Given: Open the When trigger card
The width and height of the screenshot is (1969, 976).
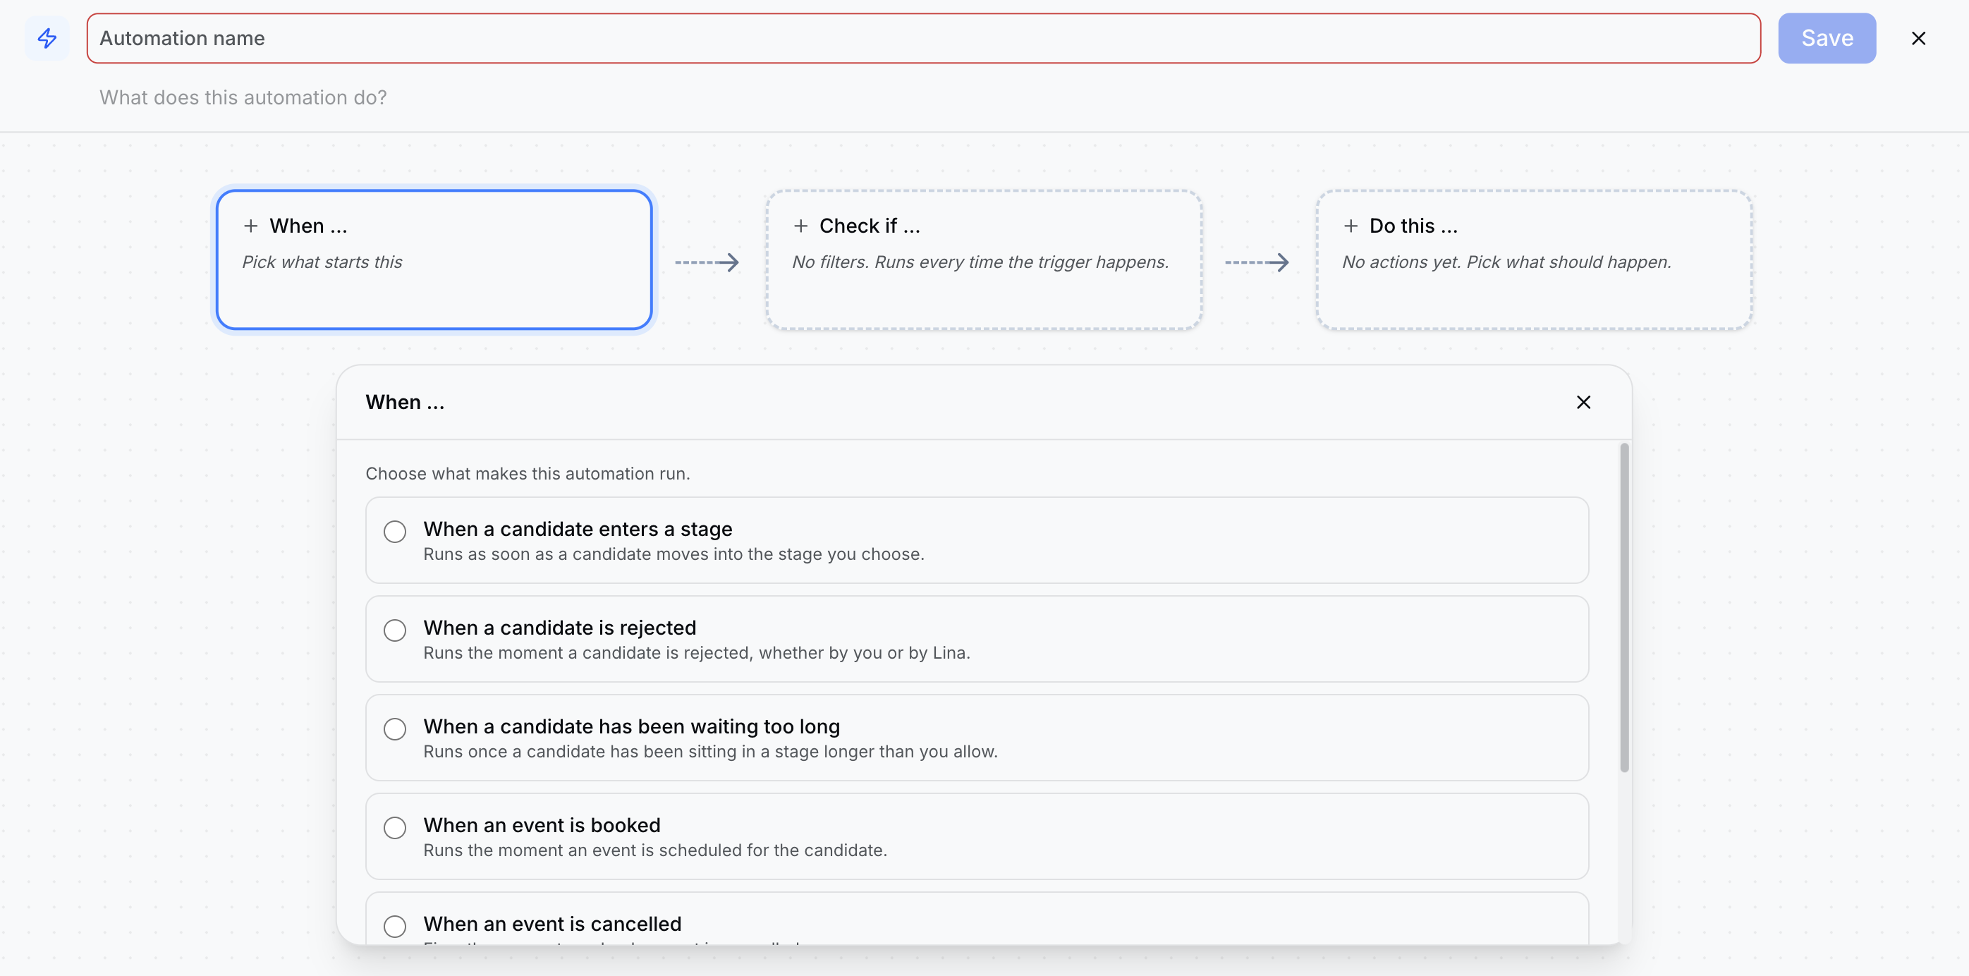Looking at the screenshot, I should tap(434, 260).
